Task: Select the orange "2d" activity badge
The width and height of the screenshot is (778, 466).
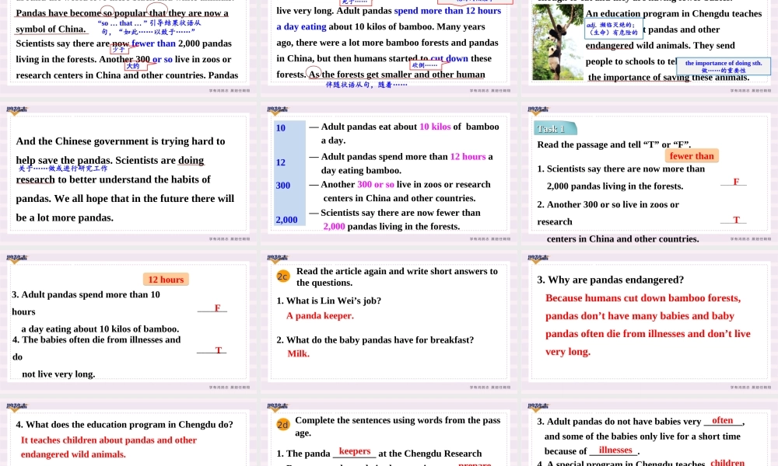Action: 283,425
